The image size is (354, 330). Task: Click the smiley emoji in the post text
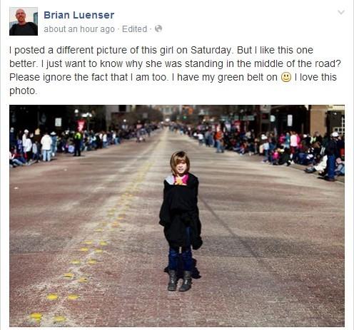[x=286, y=77]
